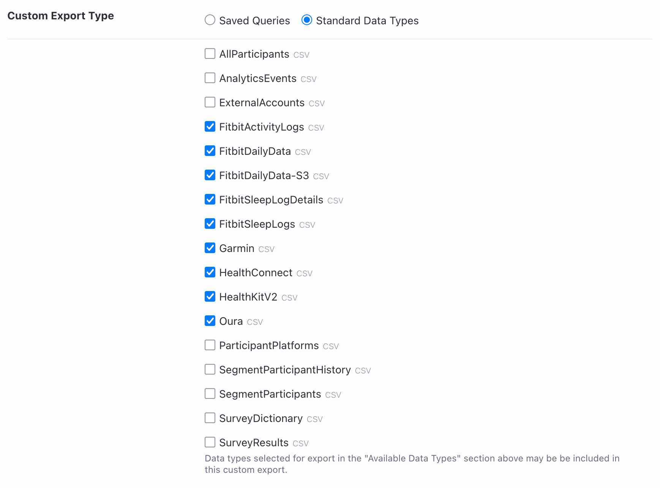Toggle off the Garmin checkbox
Image resolution: width=660 pixels, height=488 pixels.
click(210, 248)
